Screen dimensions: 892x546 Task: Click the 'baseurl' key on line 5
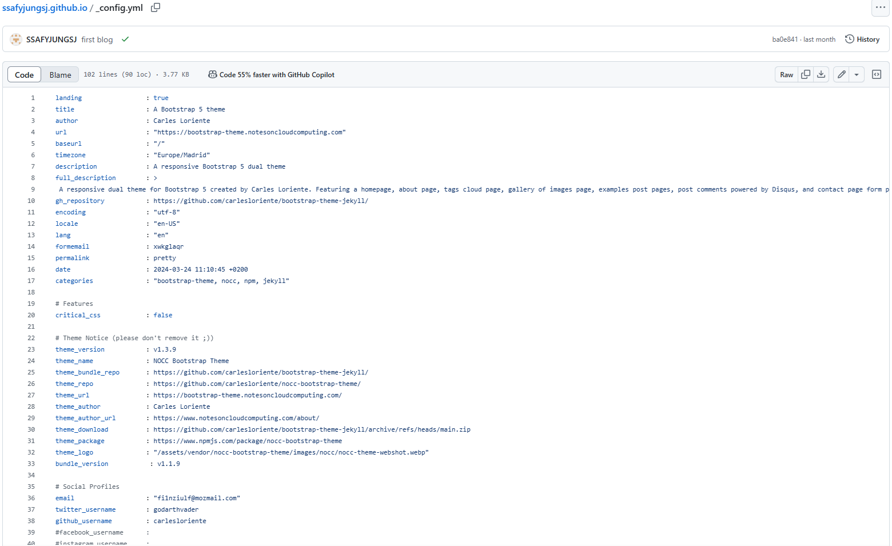pos(69,144)
